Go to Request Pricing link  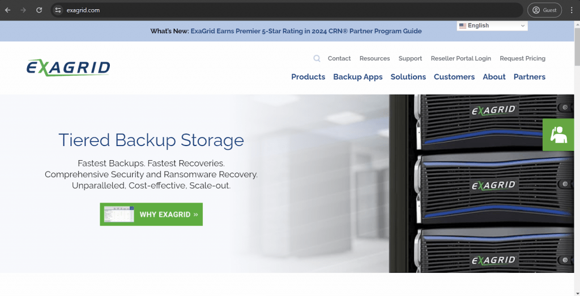tap(522, 58)
